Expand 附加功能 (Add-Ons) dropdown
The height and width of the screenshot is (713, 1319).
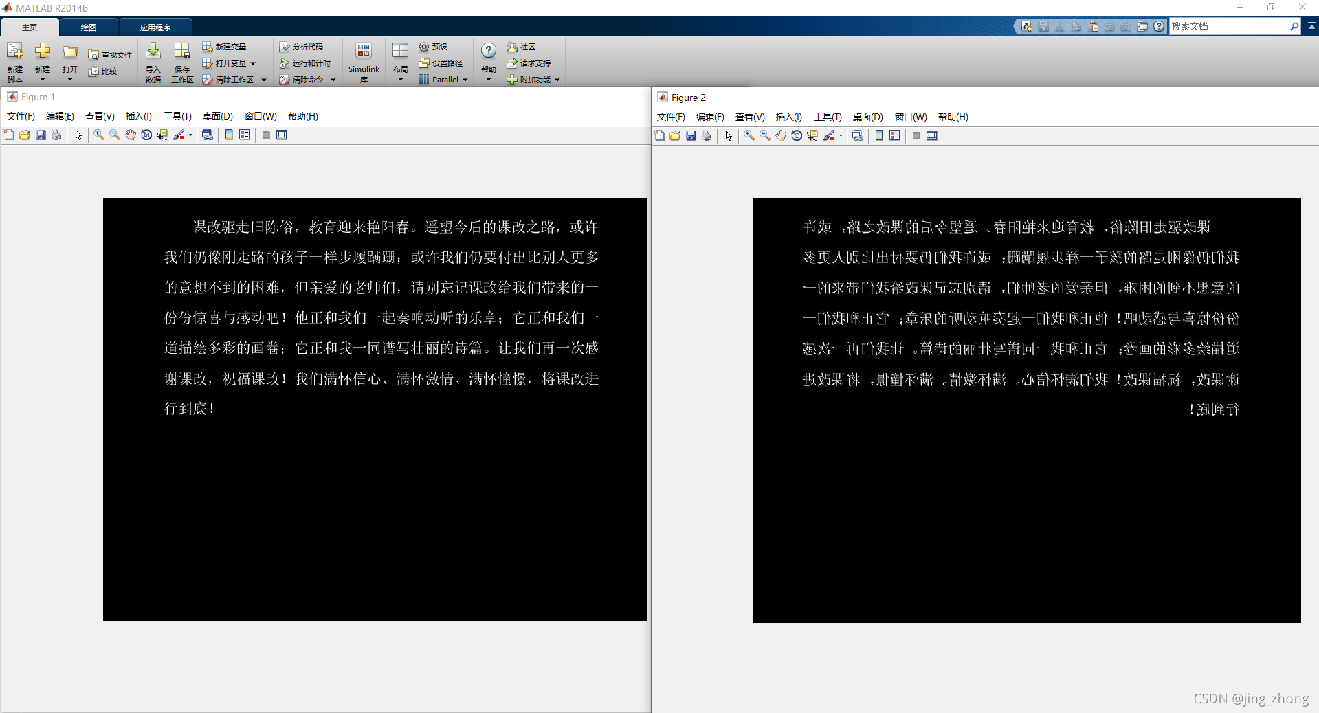557,80
